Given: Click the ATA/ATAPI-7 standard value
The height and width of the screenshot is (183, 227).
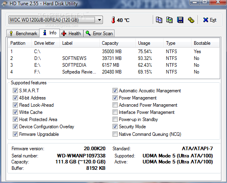Looking at the screenshot, I should 197,149.
